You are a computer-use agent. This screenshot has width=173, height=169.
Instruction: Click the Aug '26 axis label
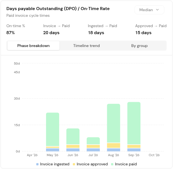point(114,155)
